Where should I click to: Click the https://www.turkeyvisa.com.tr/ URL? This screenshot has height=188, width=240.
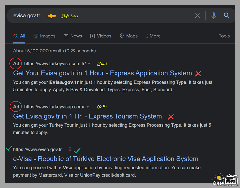tap(55, 64)
